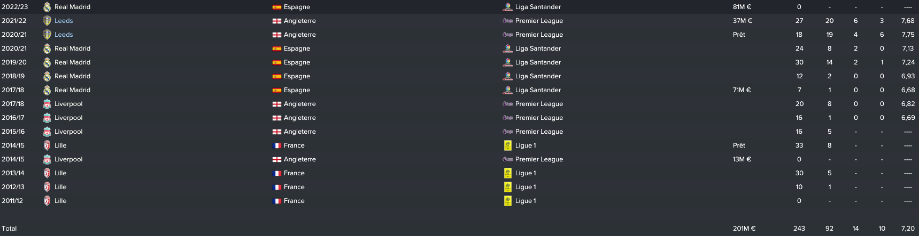
Task: Open the Leeds club link for 2021/22
Action: point(64,21)
